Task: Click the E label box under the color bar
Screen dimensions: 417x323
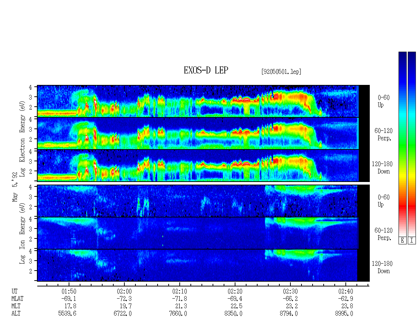Action: pos(402,241)
